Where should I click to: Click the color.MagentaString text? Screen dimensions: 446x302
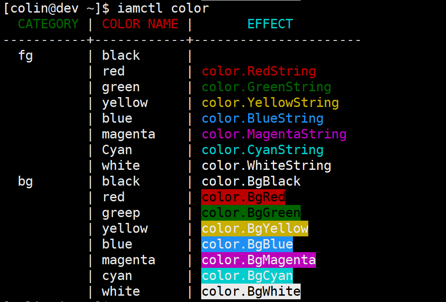pos(274,134)
